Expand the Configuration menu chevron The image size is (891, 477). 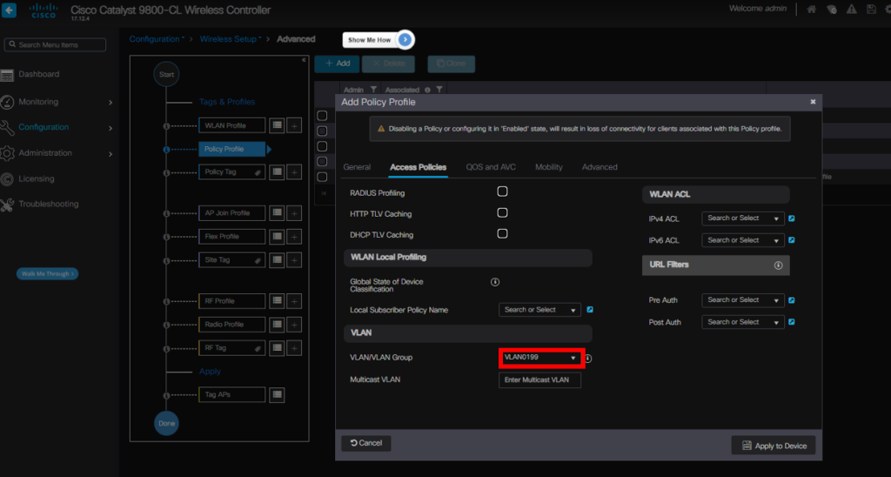111,129
